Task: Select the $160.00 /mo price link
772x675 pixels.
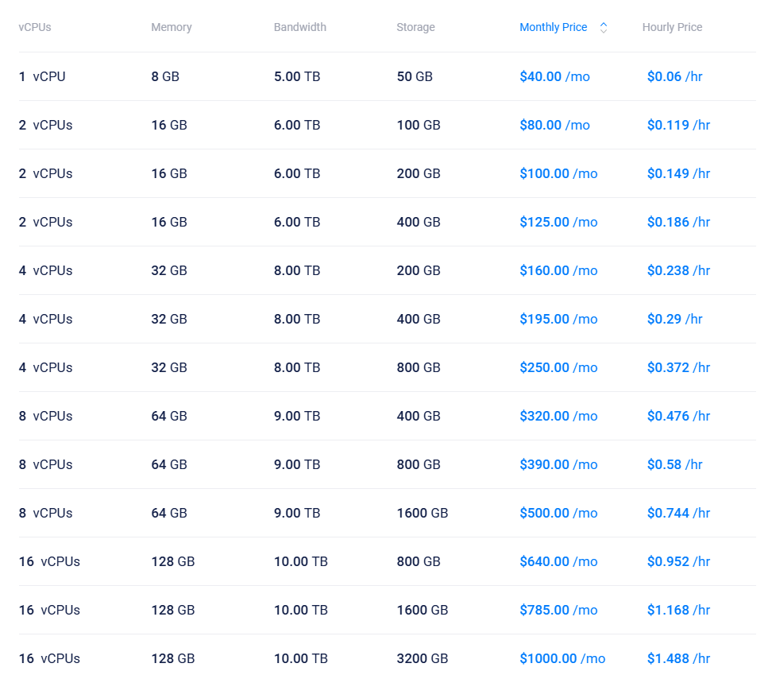Action: [558, 271]
